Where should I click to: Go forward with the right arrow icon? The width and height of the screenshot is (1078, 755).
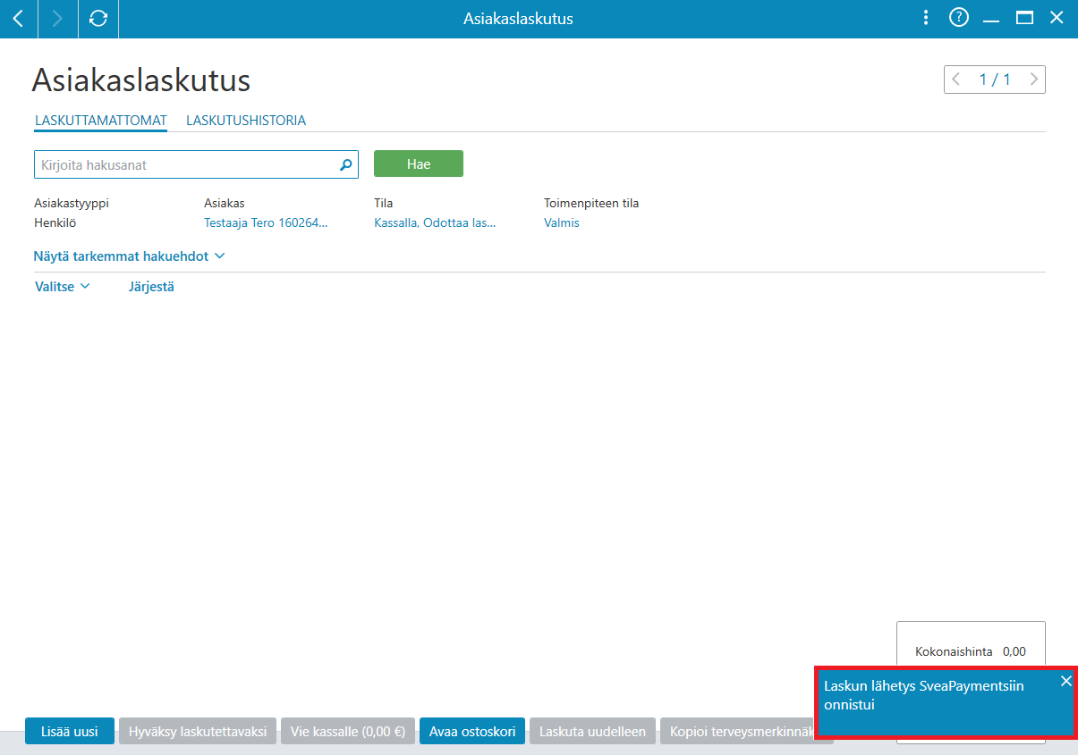(58, 19)
